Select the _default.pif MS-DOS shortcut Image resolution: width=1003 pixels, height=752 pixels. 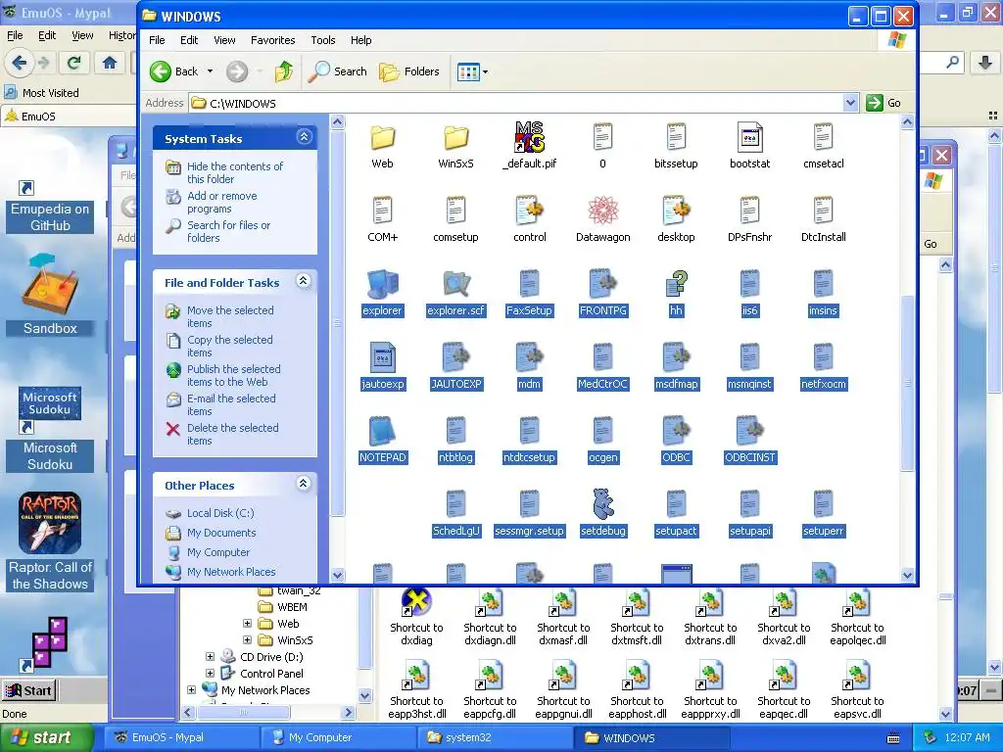(x=529, y=137)
